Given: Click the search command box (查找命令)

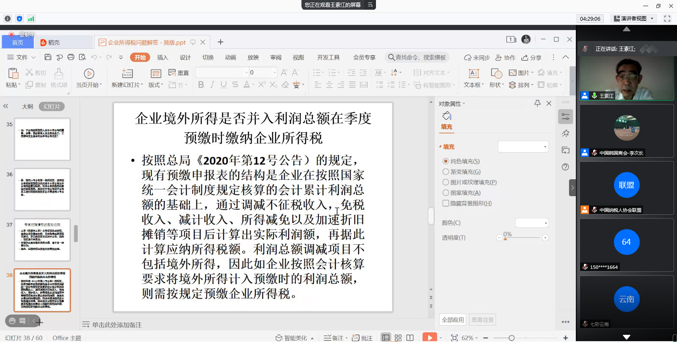Looking at the screenshot, I should click(417, 57).
